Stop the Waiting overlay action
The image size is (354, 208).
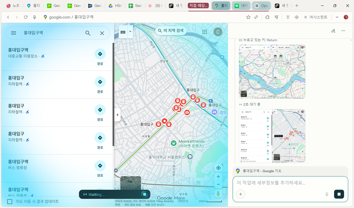pos(145,194)
